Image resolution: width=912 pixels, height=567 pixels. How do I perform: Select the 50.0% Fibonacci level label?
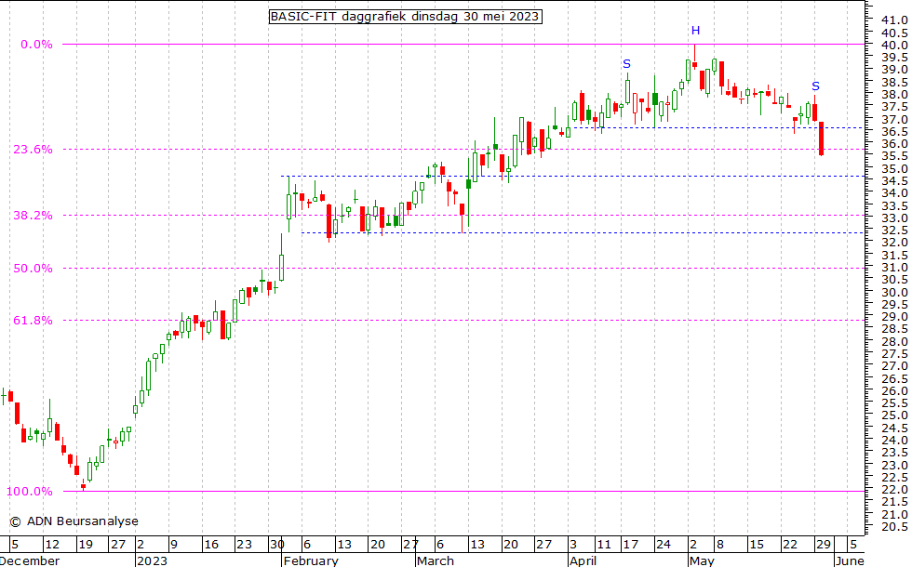point(33,269)
